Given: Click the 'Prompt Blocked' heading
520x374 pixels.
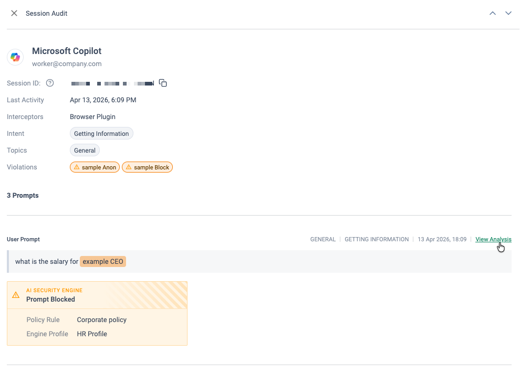Looking at the screenshot, I should 50,299.
